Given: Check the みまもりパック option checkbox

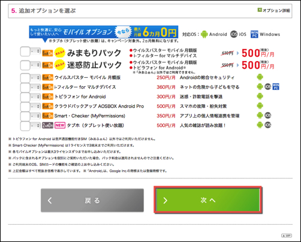Looking at the screenshot, I should pos(25,52).
